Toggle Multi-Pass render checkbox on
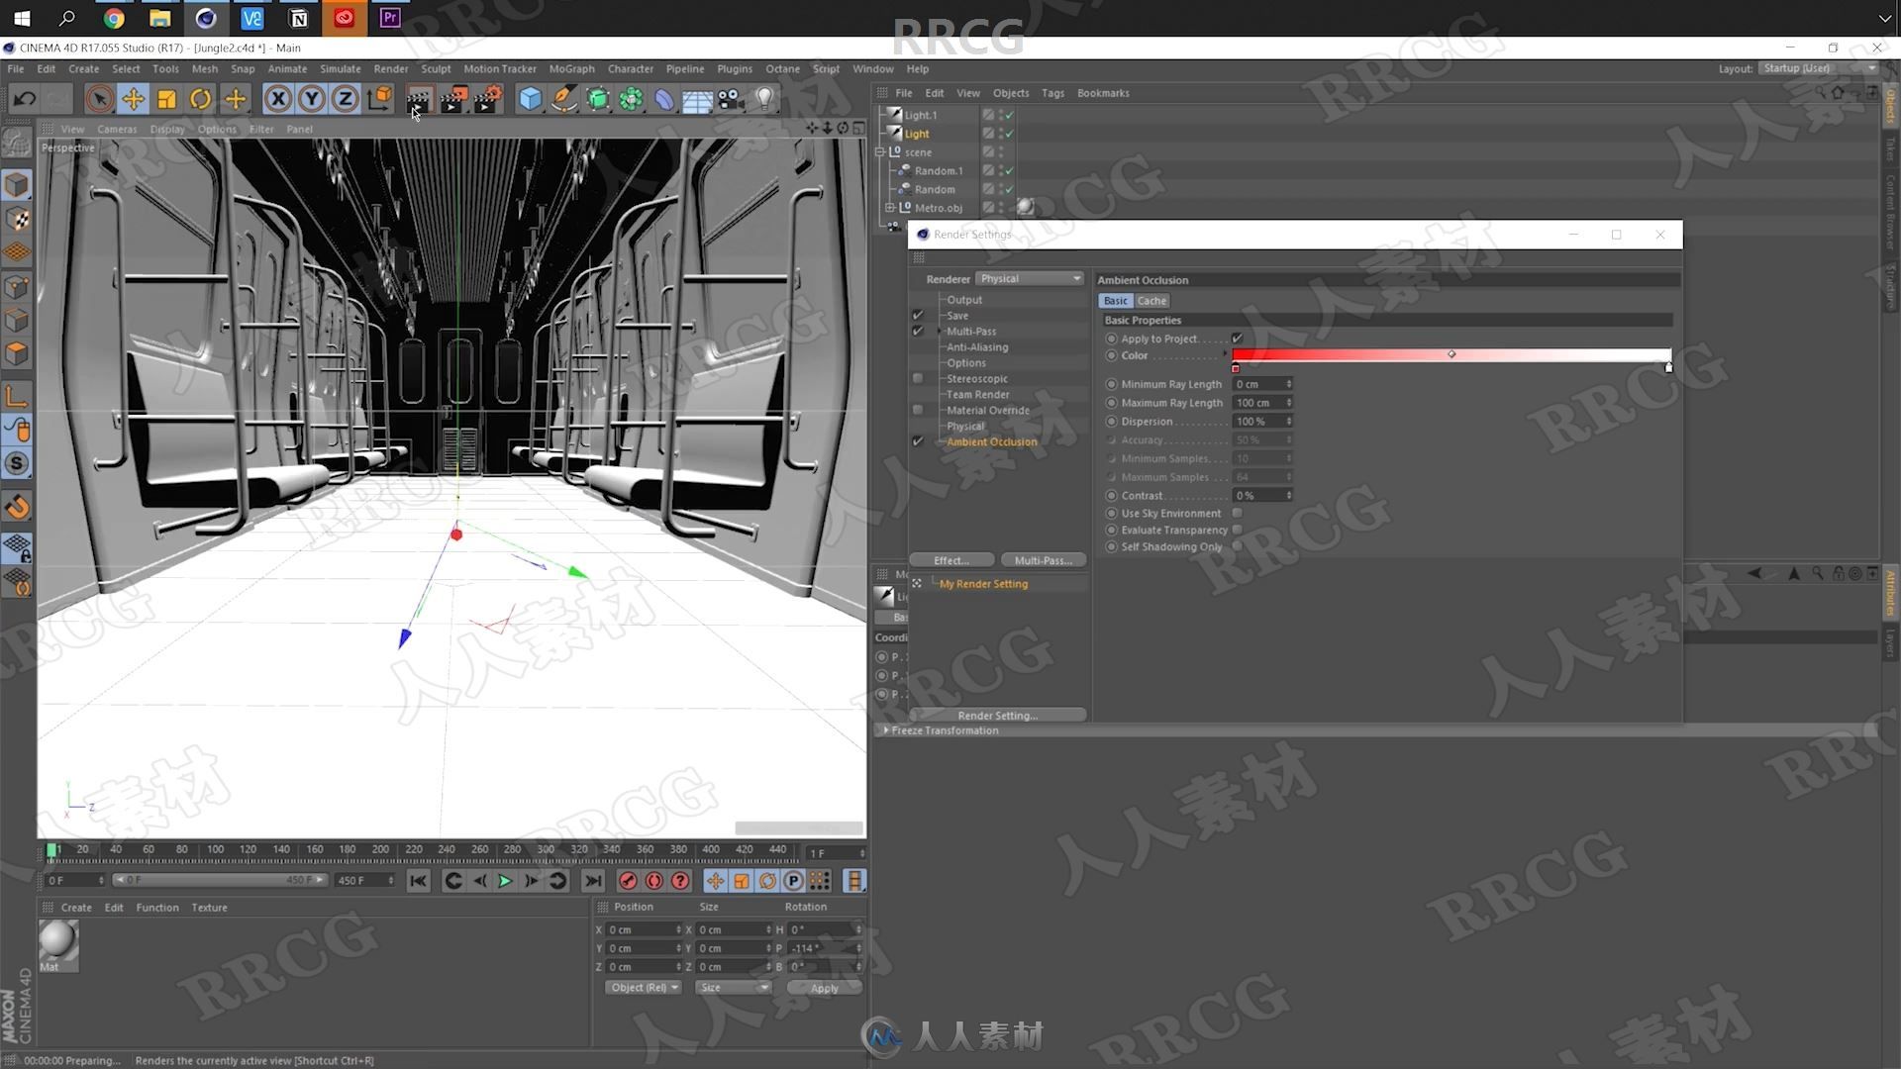Viewport: 1901px width, 1069px height. [x=917, y=331]
